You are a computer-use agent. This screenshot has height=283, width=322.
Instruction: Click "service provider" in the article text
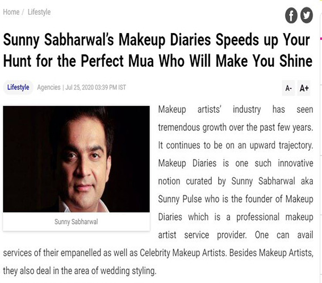[x=215, y=235]
